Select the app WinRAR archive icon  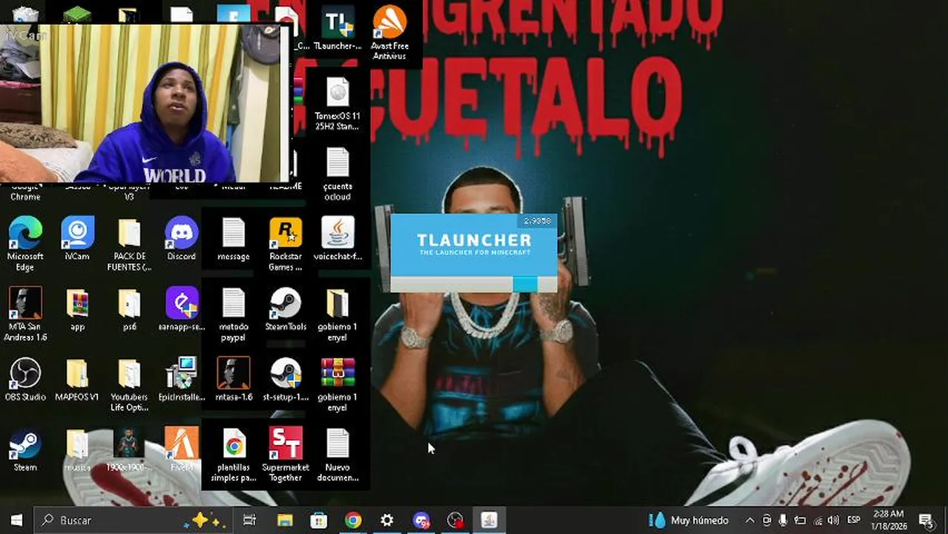pos(77,309)
